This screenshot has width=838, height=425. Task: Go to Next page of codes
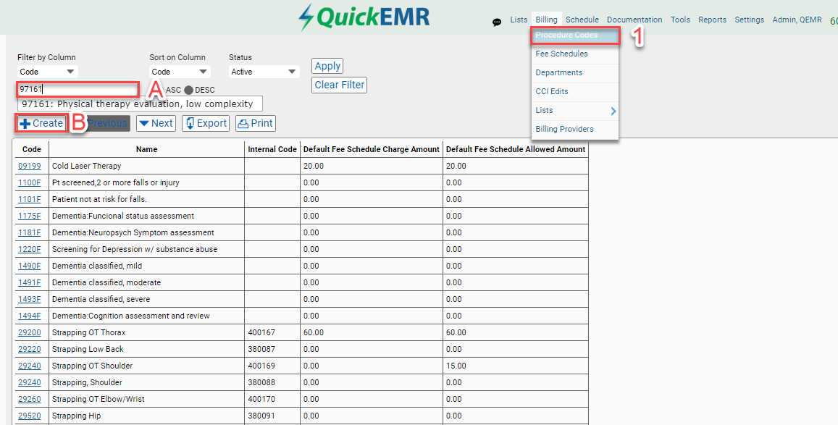[156, 123]
